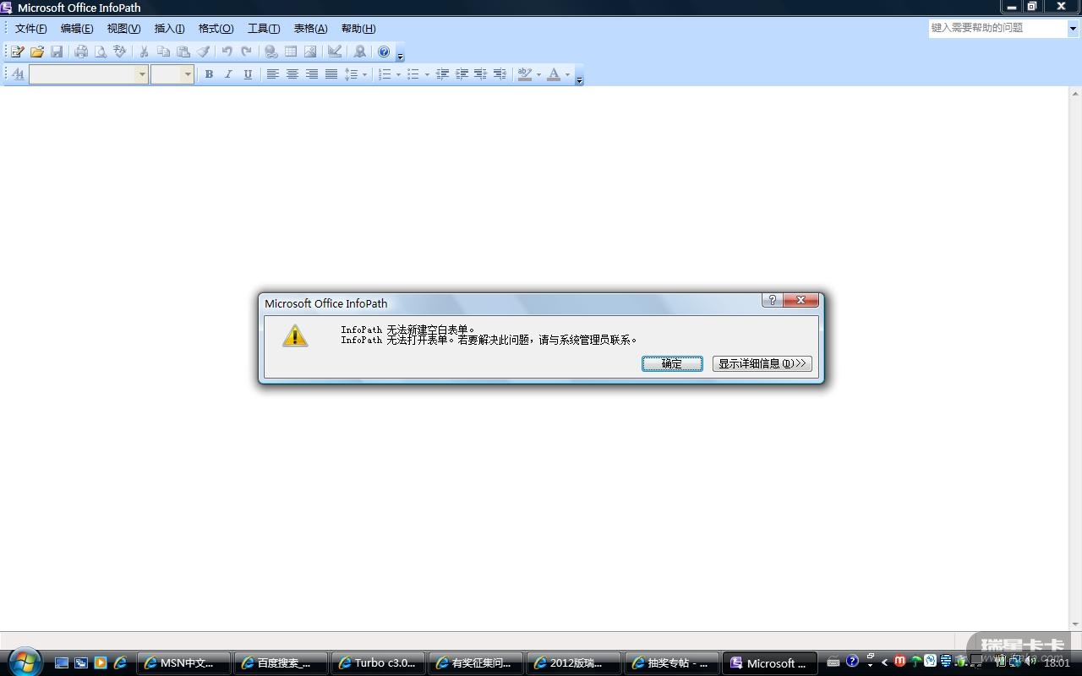Click the Print icon in toolbar
Screen dimensions: 1082x676
81,52
